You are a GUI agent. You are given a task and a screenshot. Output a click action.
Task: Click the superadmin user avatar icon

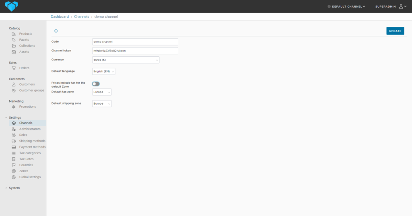tap(401, 6)
